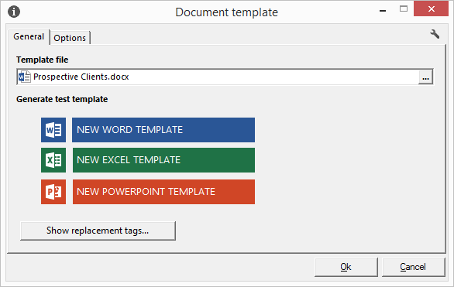Click the 'Generate test template' heading
Image resolution: width=454 pixels, height=287 pixels.
click(x=62, y=99)
